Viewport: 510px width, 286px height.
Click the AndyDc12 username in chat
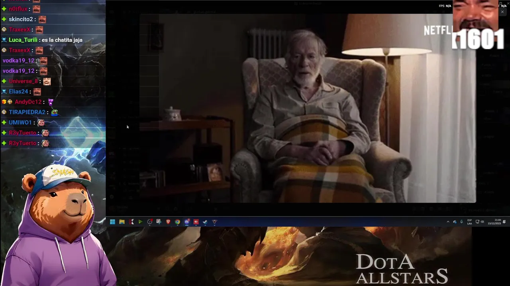(x=28, y=102)
